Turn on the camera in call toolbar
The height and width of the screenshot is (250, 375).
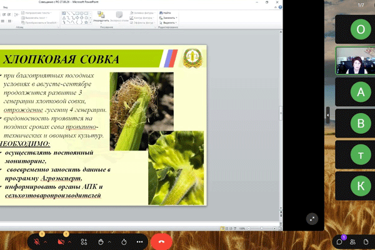(x=61, y=242)
